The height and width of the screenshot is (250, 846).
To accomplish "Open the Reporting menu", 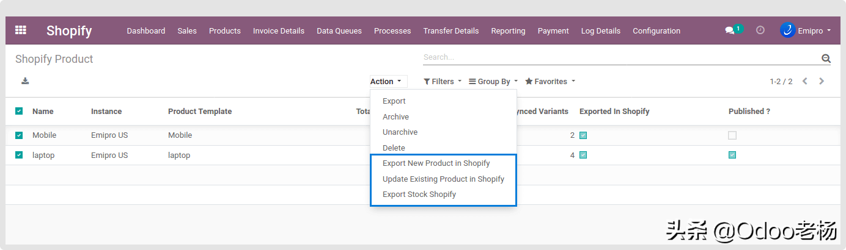I will [508, 31].
